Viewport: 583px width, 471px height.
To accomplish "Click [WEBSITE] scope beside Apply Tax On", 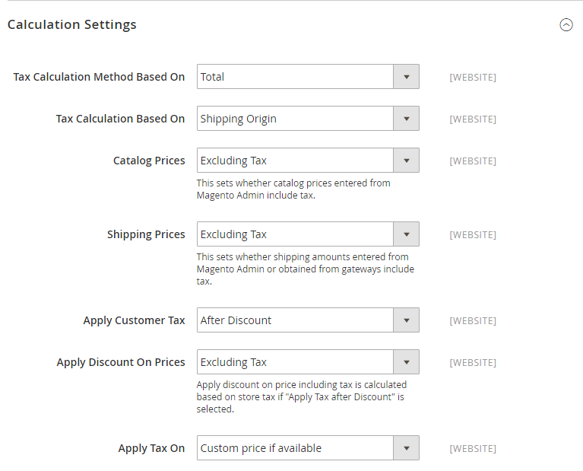I will click(473, 448).
